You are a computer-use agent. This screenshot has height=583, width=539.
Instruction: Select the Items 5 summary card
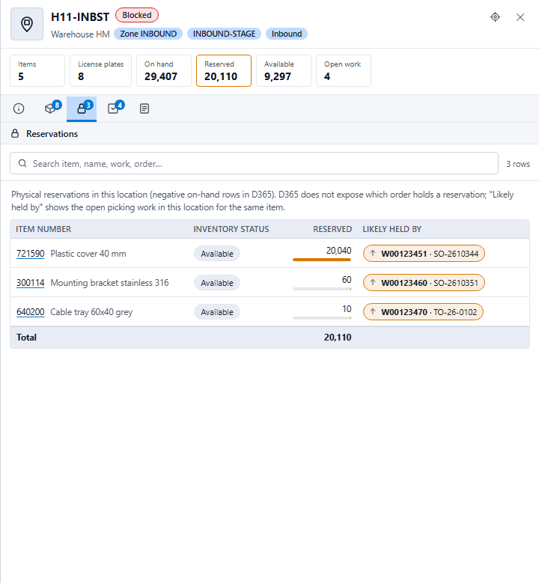tap(37, 70)
